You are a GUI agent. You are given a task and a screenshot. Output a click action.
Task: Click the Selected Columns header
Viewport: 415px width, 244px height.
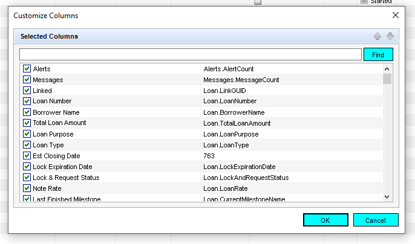tap(50, 36)
